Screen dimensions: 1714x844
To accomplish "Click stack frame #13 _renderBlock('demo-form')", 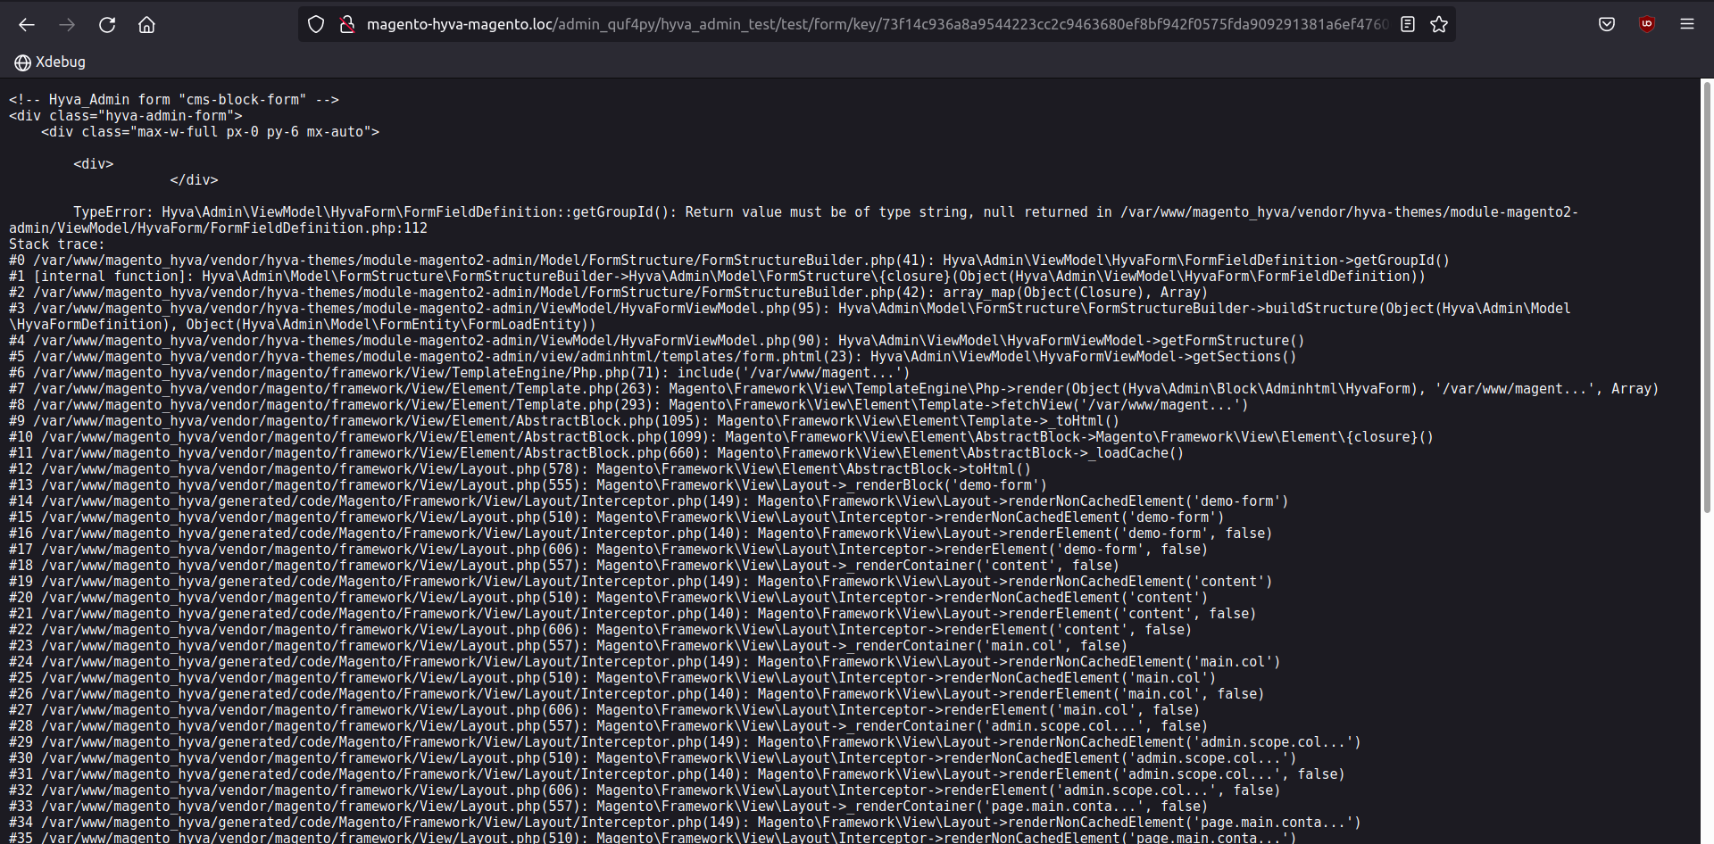I will [528, 485].
